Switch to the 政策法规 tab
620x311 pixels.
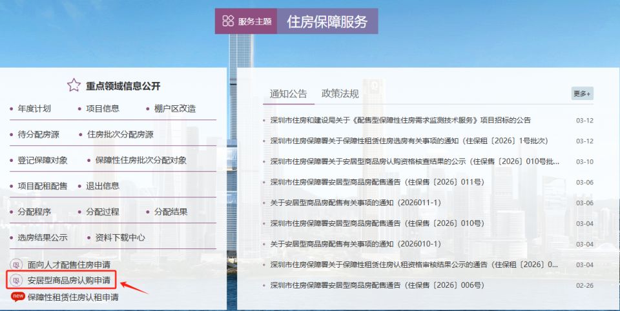click(340, 94)
